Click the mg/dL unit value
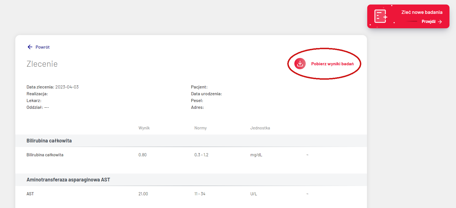 (x=256, y=155)
